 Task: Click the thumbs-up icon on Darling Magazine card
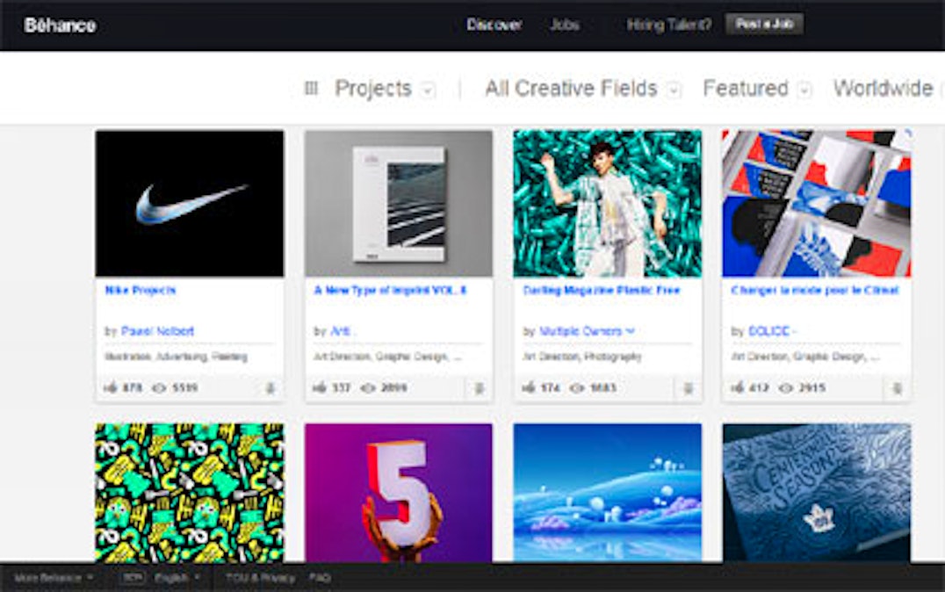529,387
